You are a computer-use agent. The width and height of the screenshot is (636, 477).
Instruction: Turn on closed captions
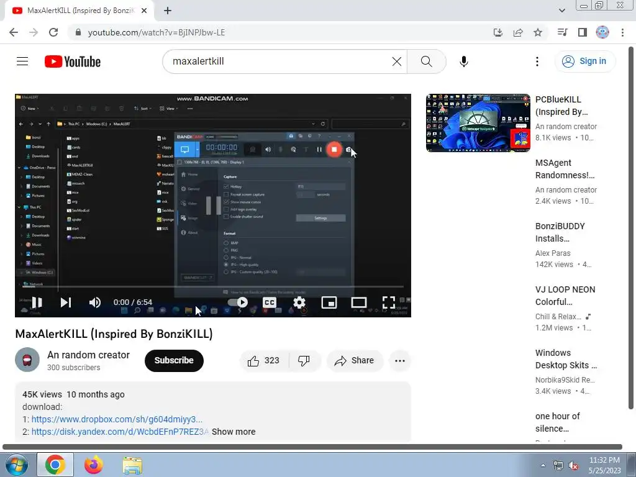click(x=270, y=302)
